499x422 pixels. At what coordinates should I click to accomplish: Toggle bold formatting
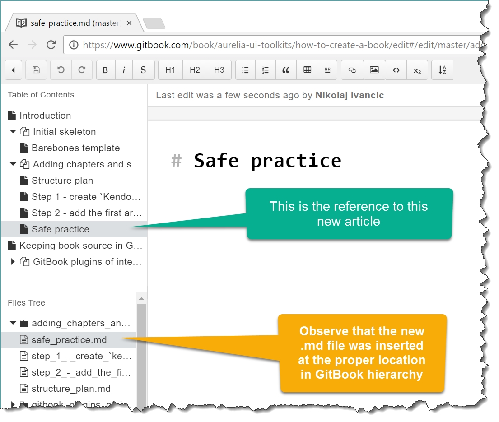tap(105, 70)
